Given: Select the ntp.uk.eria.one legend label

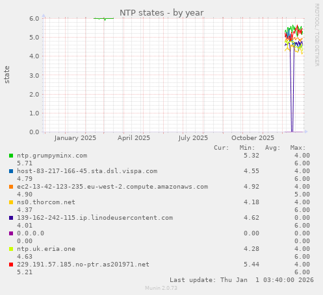Looking at the screenshot, I should [x=46, y=249].
